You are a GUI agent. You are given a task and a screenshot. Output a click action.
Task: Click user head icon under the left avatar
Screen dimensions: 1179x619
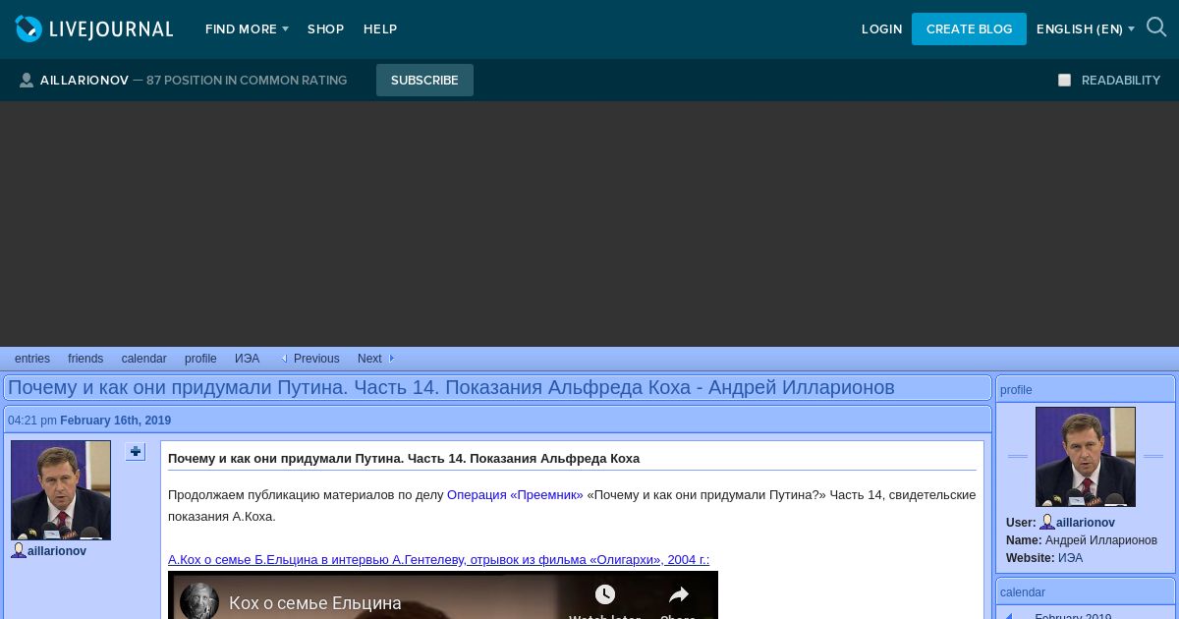point(19,551)
